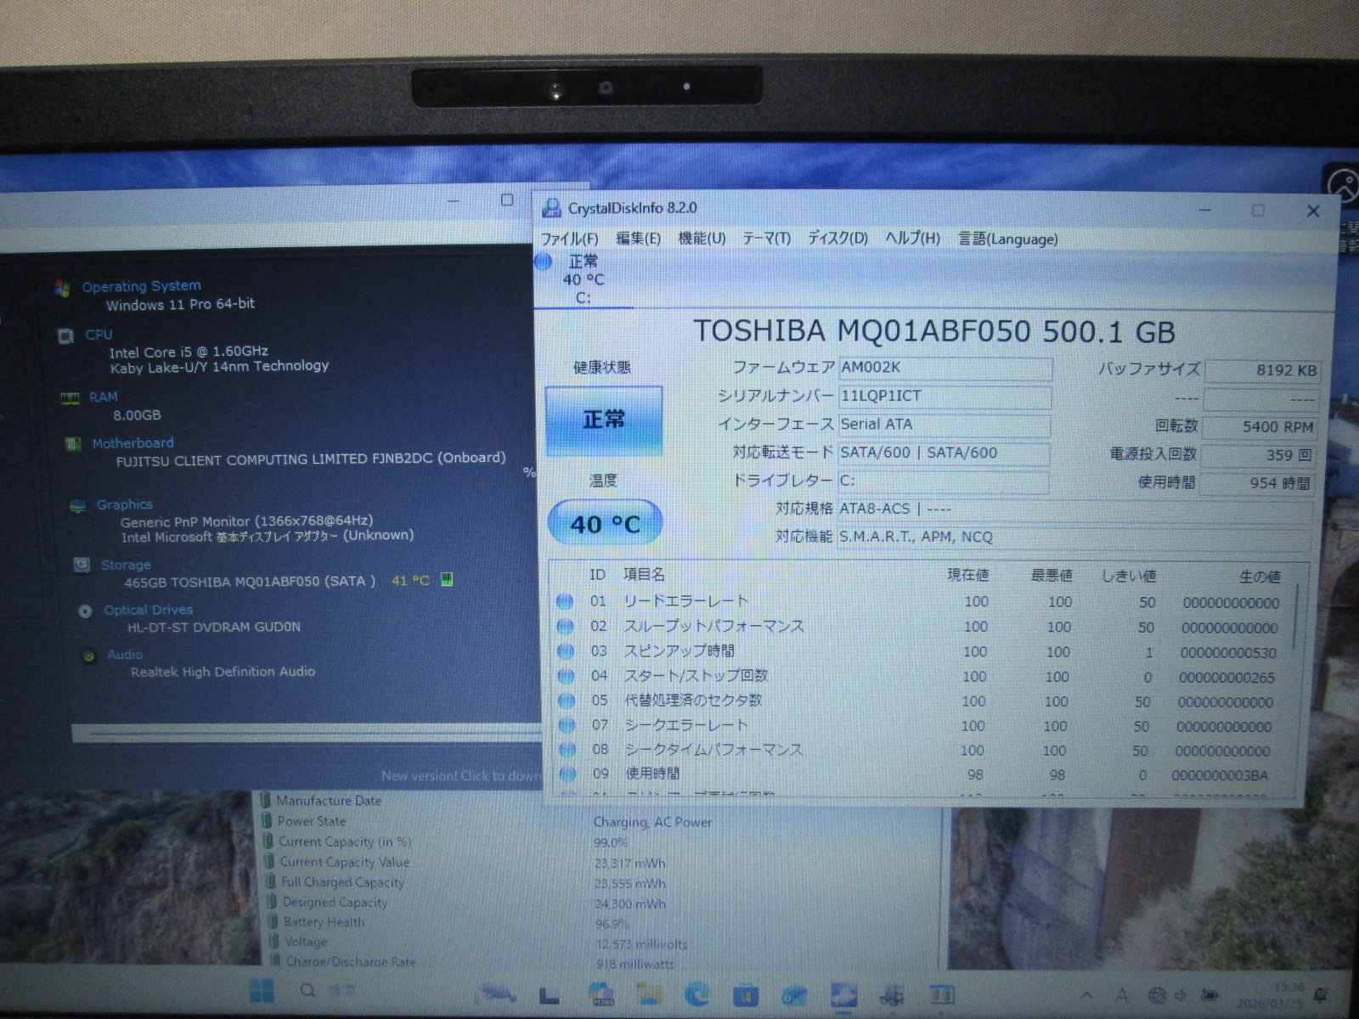Screen dimensions: 1359x1019
Task: Open the Operating System link
Action: [141, 286]
